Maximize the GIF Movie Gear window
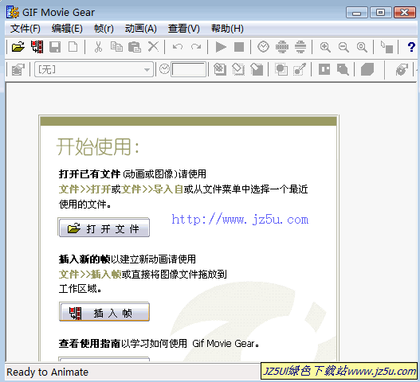The image size is (420, 382). [x=380, y=13]
